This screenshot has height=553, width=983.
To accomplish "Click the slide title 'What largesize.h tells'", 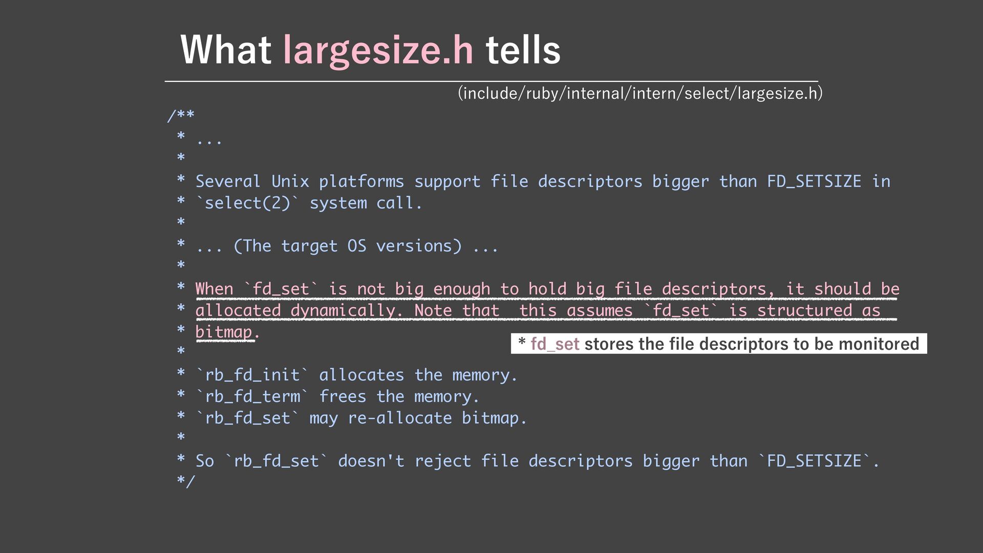I will pos(370,50).
